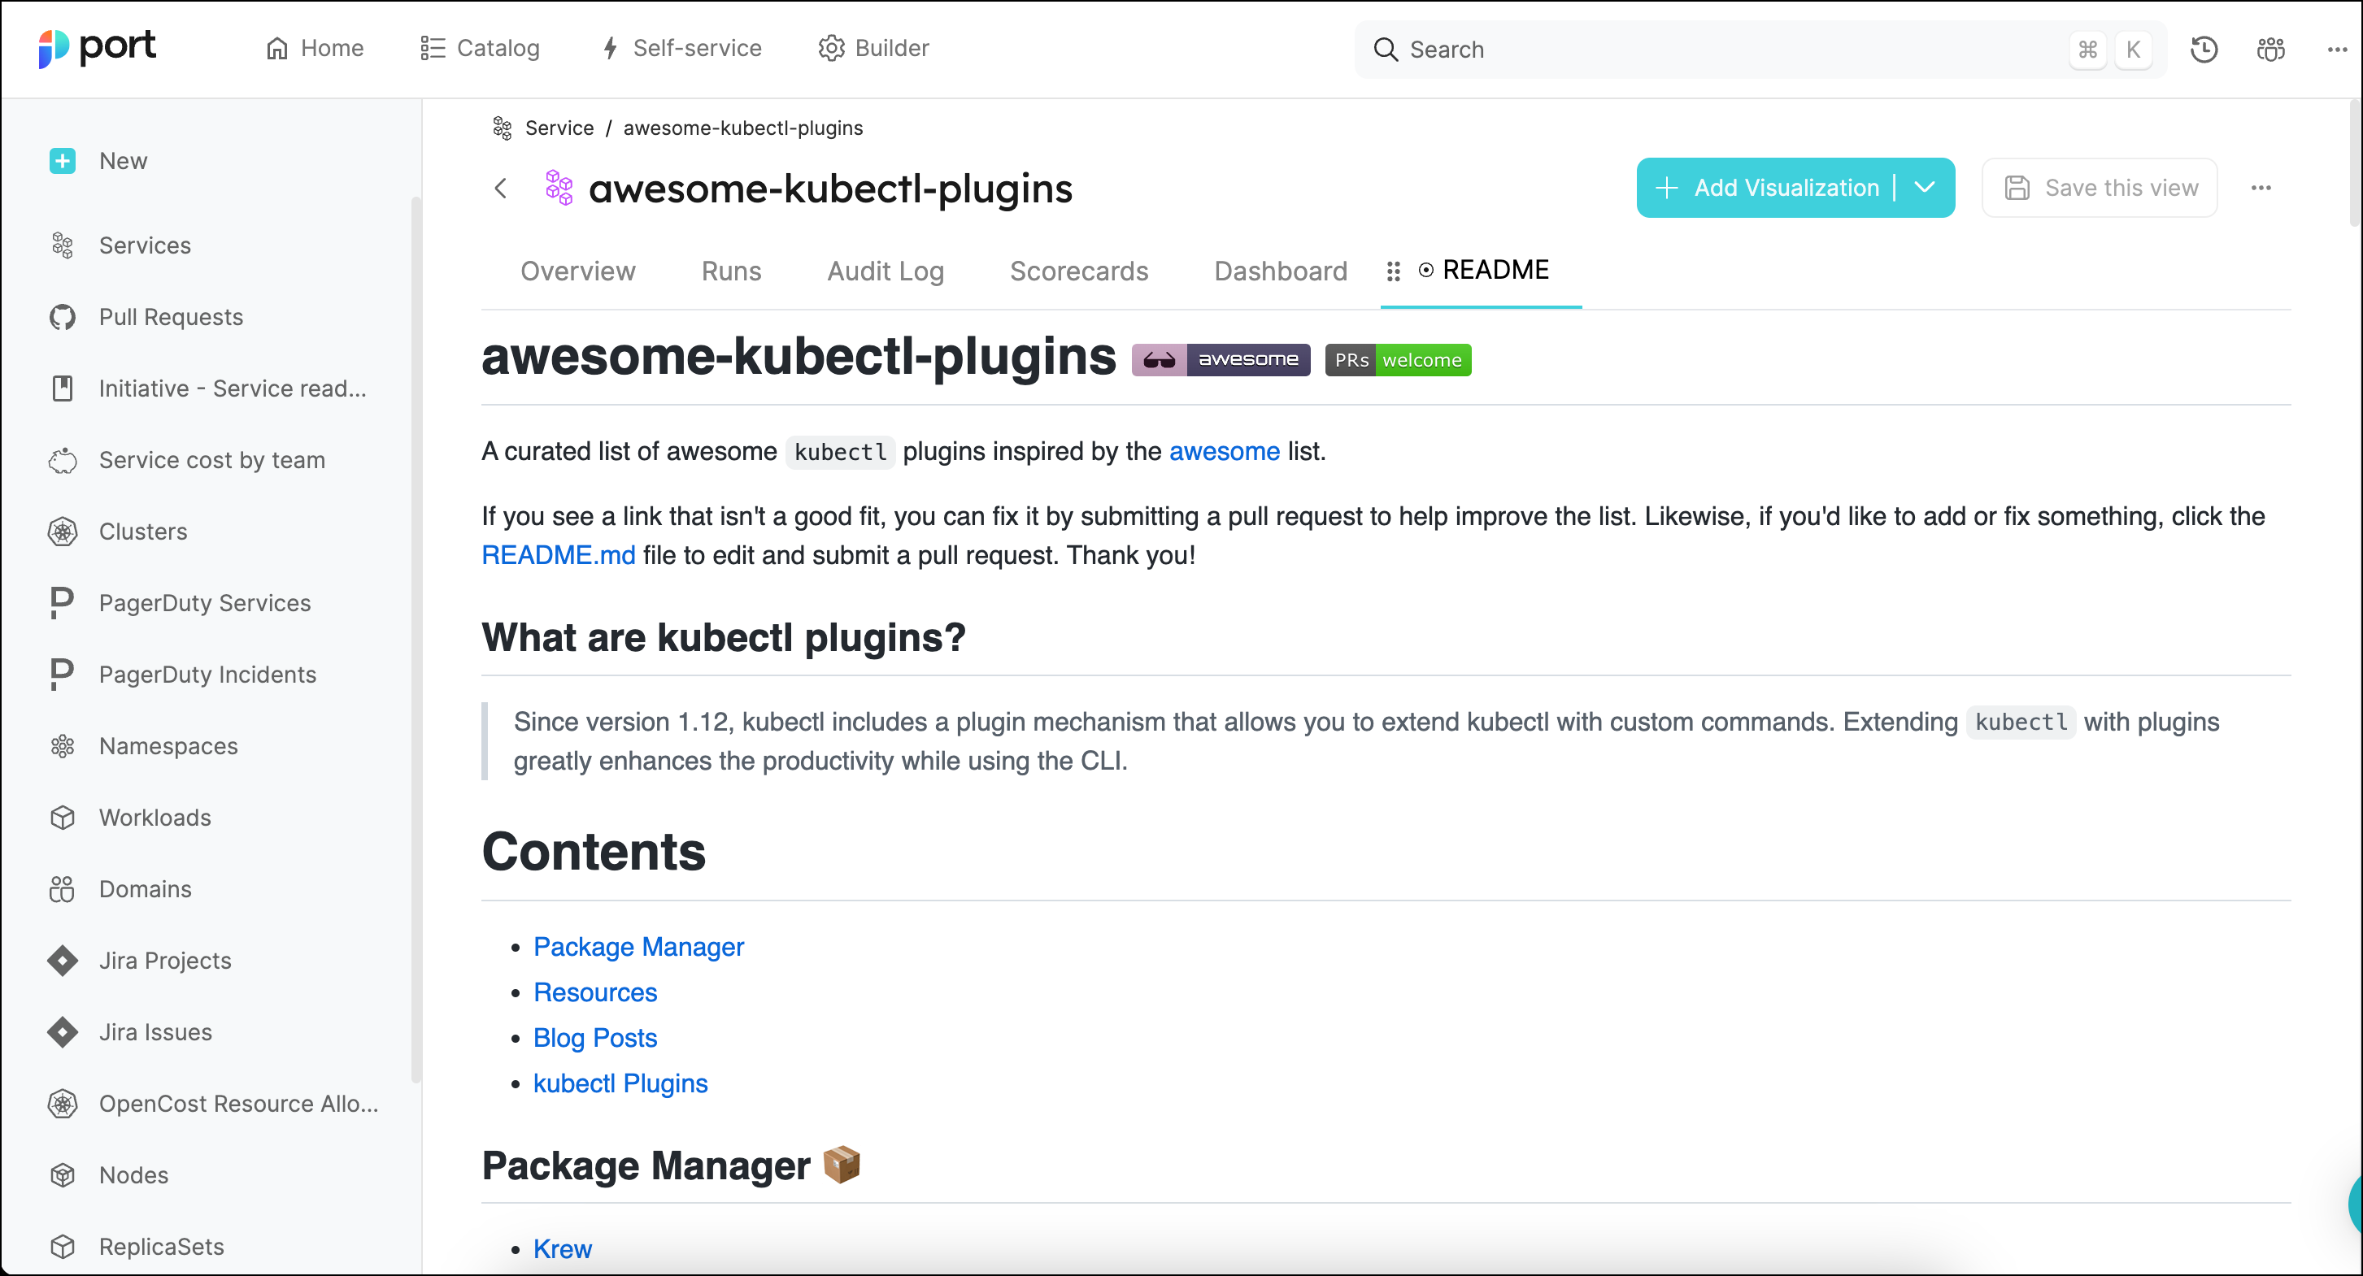The height and width of the screenshot is (1276, 2363).
Task: Expand the Add Visualization dropdown arrow
Action: 1925,188
